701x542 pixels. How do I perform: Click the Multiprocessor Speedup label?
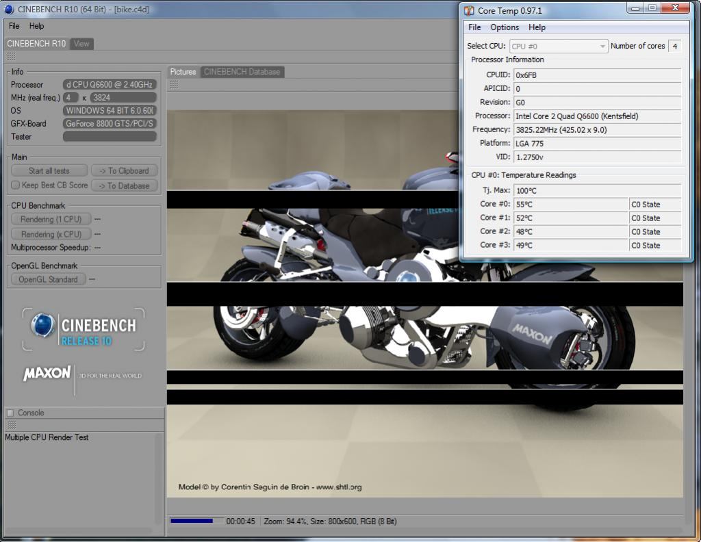51,248
